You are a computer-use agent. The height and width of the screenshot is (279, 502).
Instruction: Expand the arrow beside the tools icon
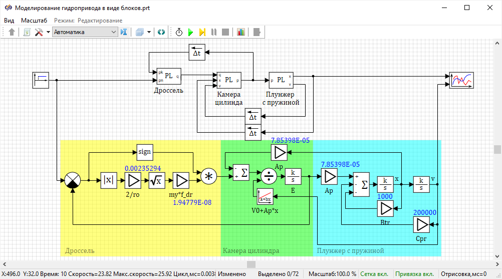pyautogui.click(x=48, y=32)
